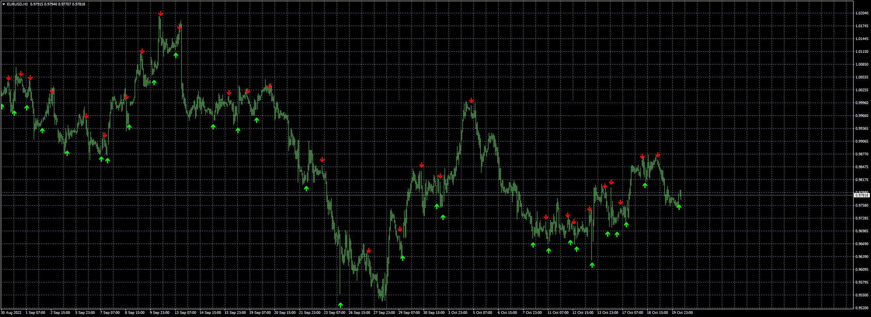Click the 7 Oct 23:00 time label
Image resolution: width=871 pixels, height=317 pixels.
click(x=532, y=313)
